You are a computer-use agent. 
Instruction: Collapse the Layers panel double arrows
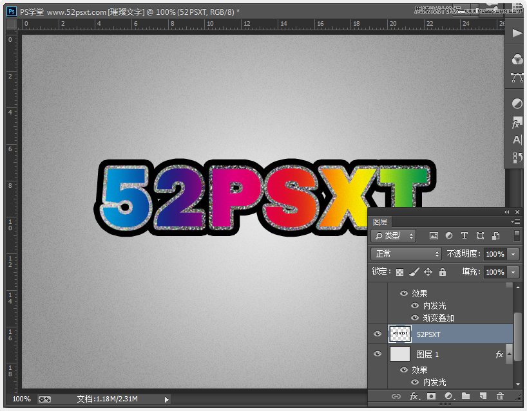pyautogui.click(x=506, y=212)
